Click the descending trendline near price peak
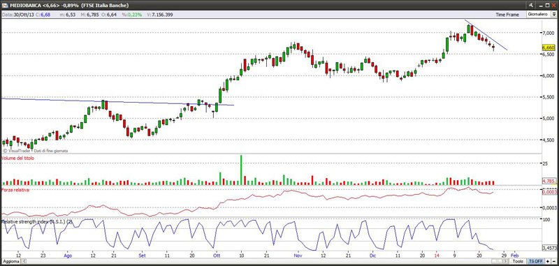 click(x=486, y=35)
